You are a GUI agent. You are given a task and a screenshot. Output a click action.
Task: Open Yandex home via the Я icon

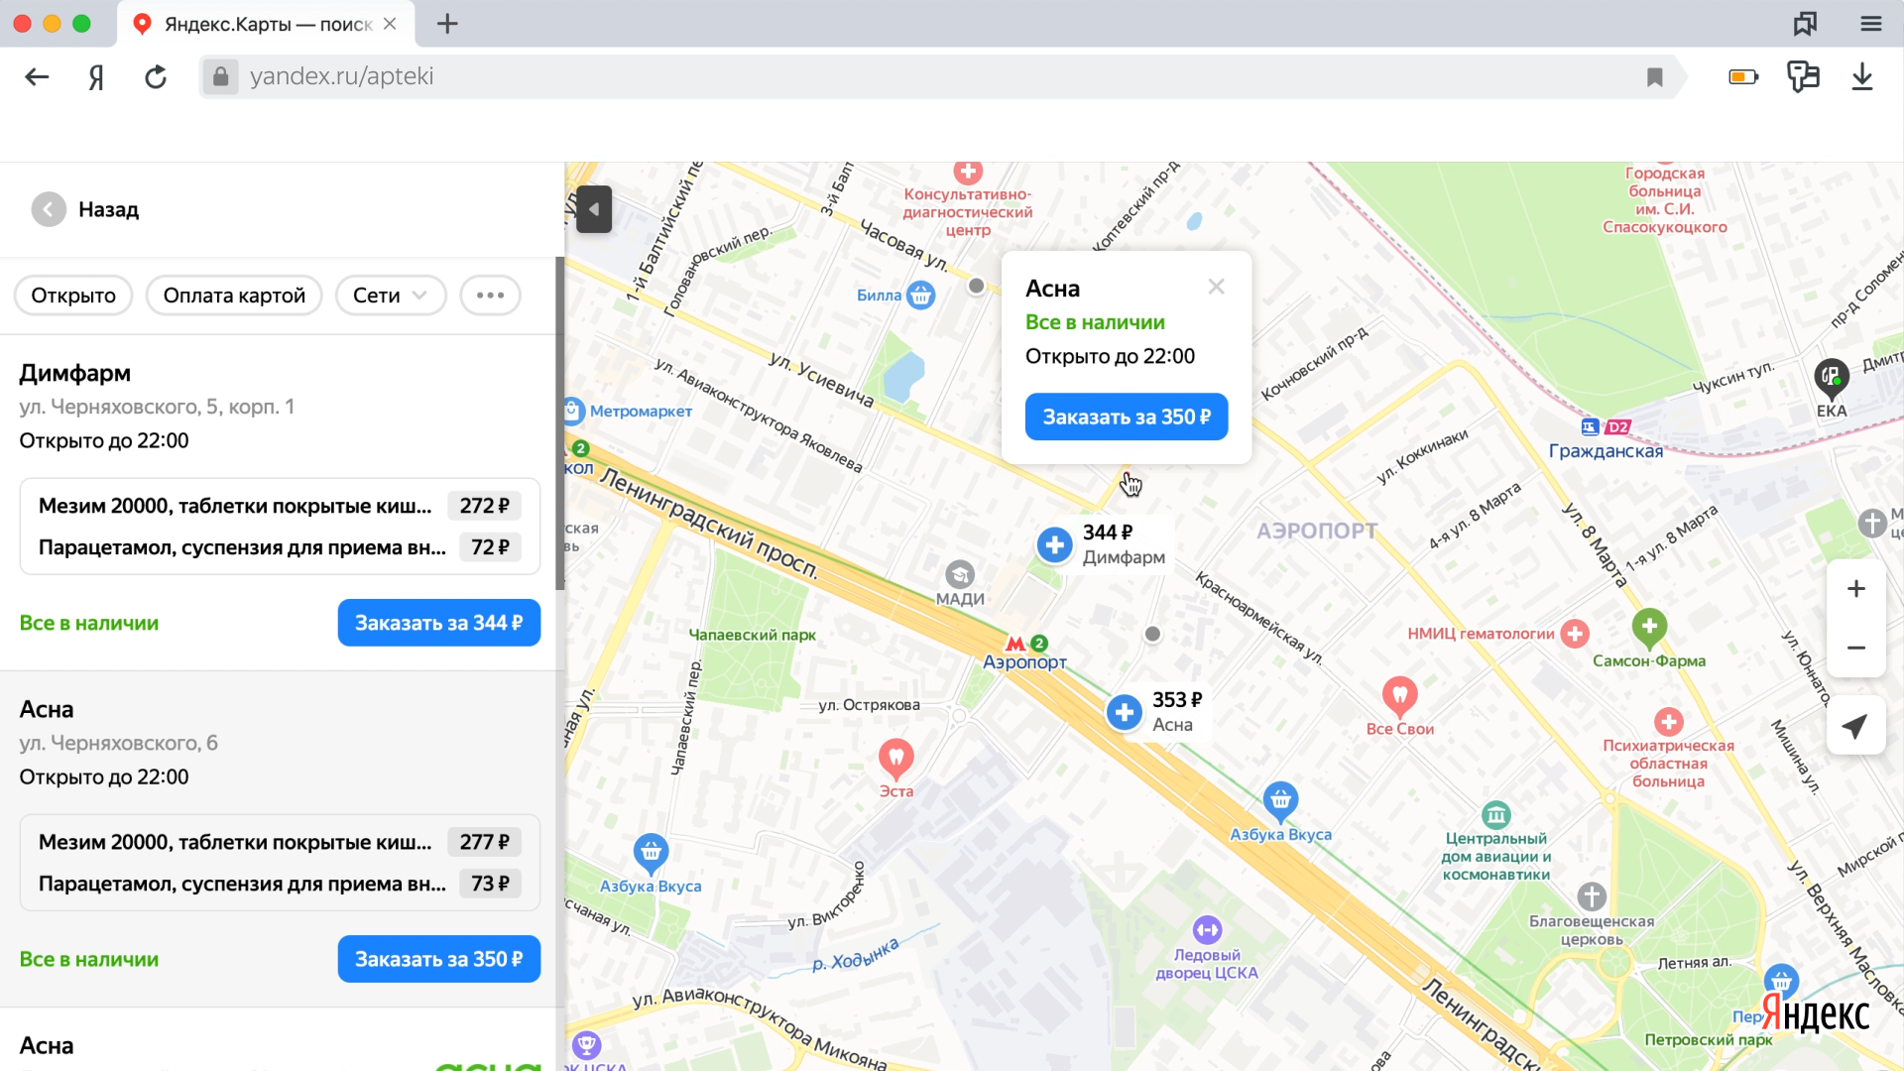point(96,77)
